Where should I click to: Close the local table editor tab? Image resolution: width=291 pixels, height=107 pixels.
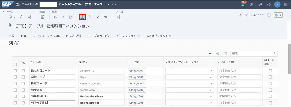tap(114, 4)
